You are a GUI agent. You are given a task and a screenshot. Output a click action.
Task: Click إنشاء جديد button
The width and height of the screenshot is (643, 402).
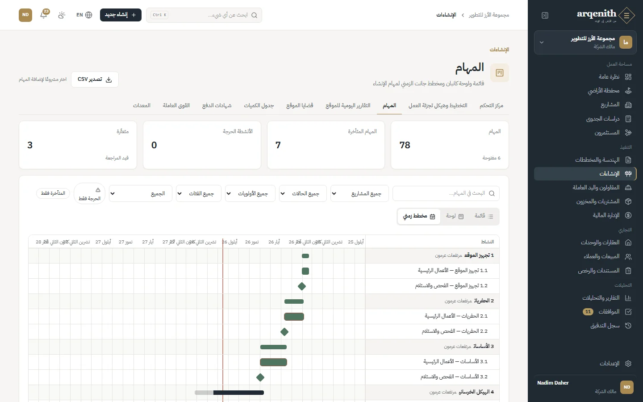click(121, 15)
